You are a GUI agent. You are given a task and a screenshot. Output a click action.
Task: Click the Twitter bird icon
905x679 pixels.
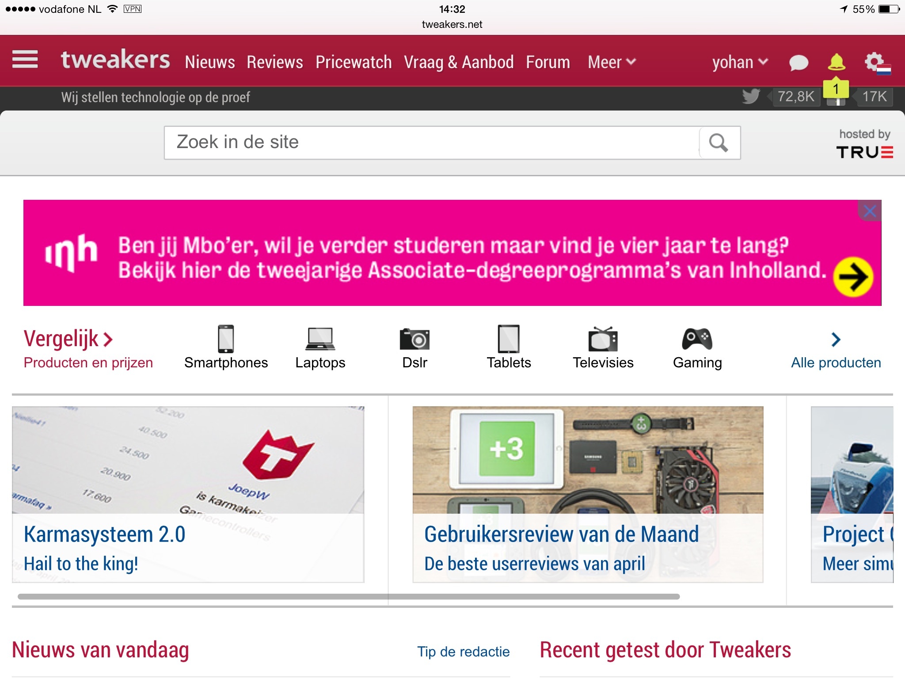point(751,96)
